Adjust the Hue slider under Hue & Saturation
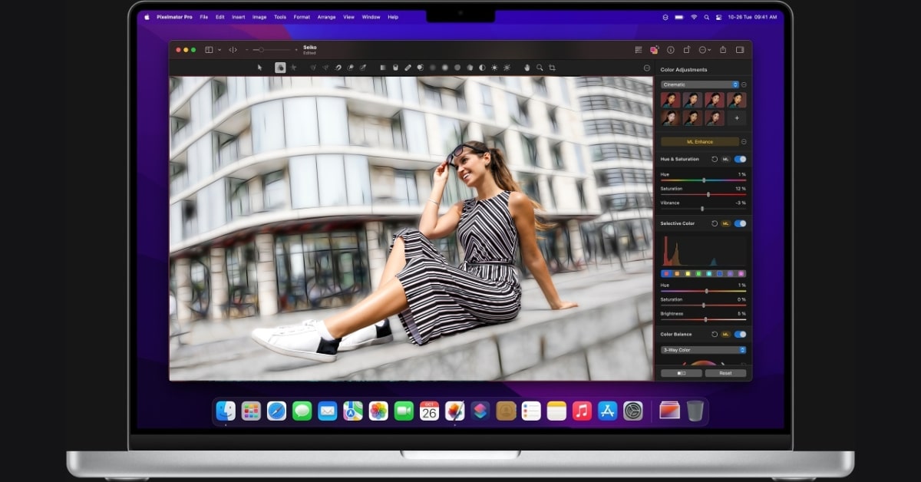The image size is (921, 482). click(703, 180)
